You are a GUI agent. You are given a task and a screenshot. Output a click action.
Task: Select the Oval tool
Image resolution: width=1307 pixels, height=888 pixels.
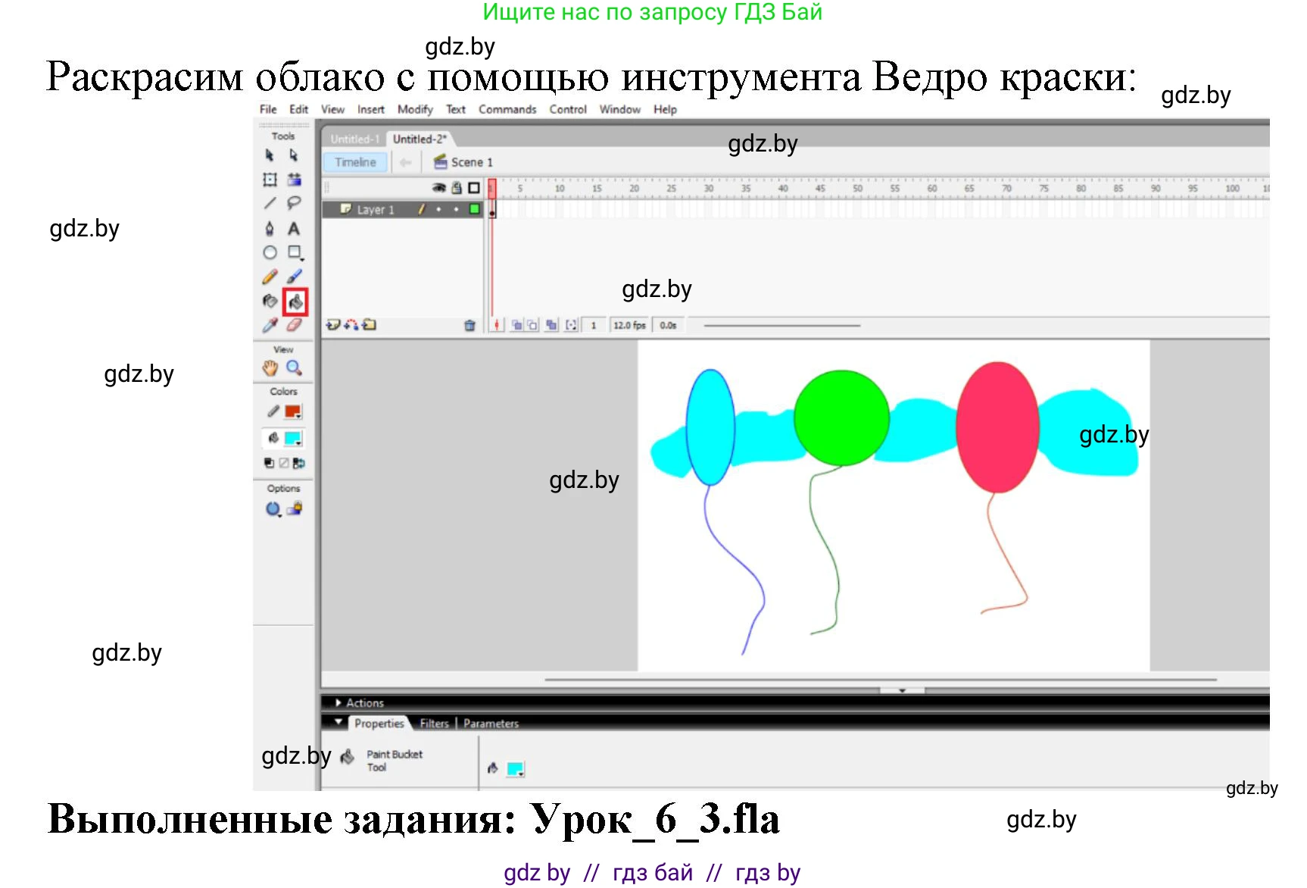click(270, 252)
